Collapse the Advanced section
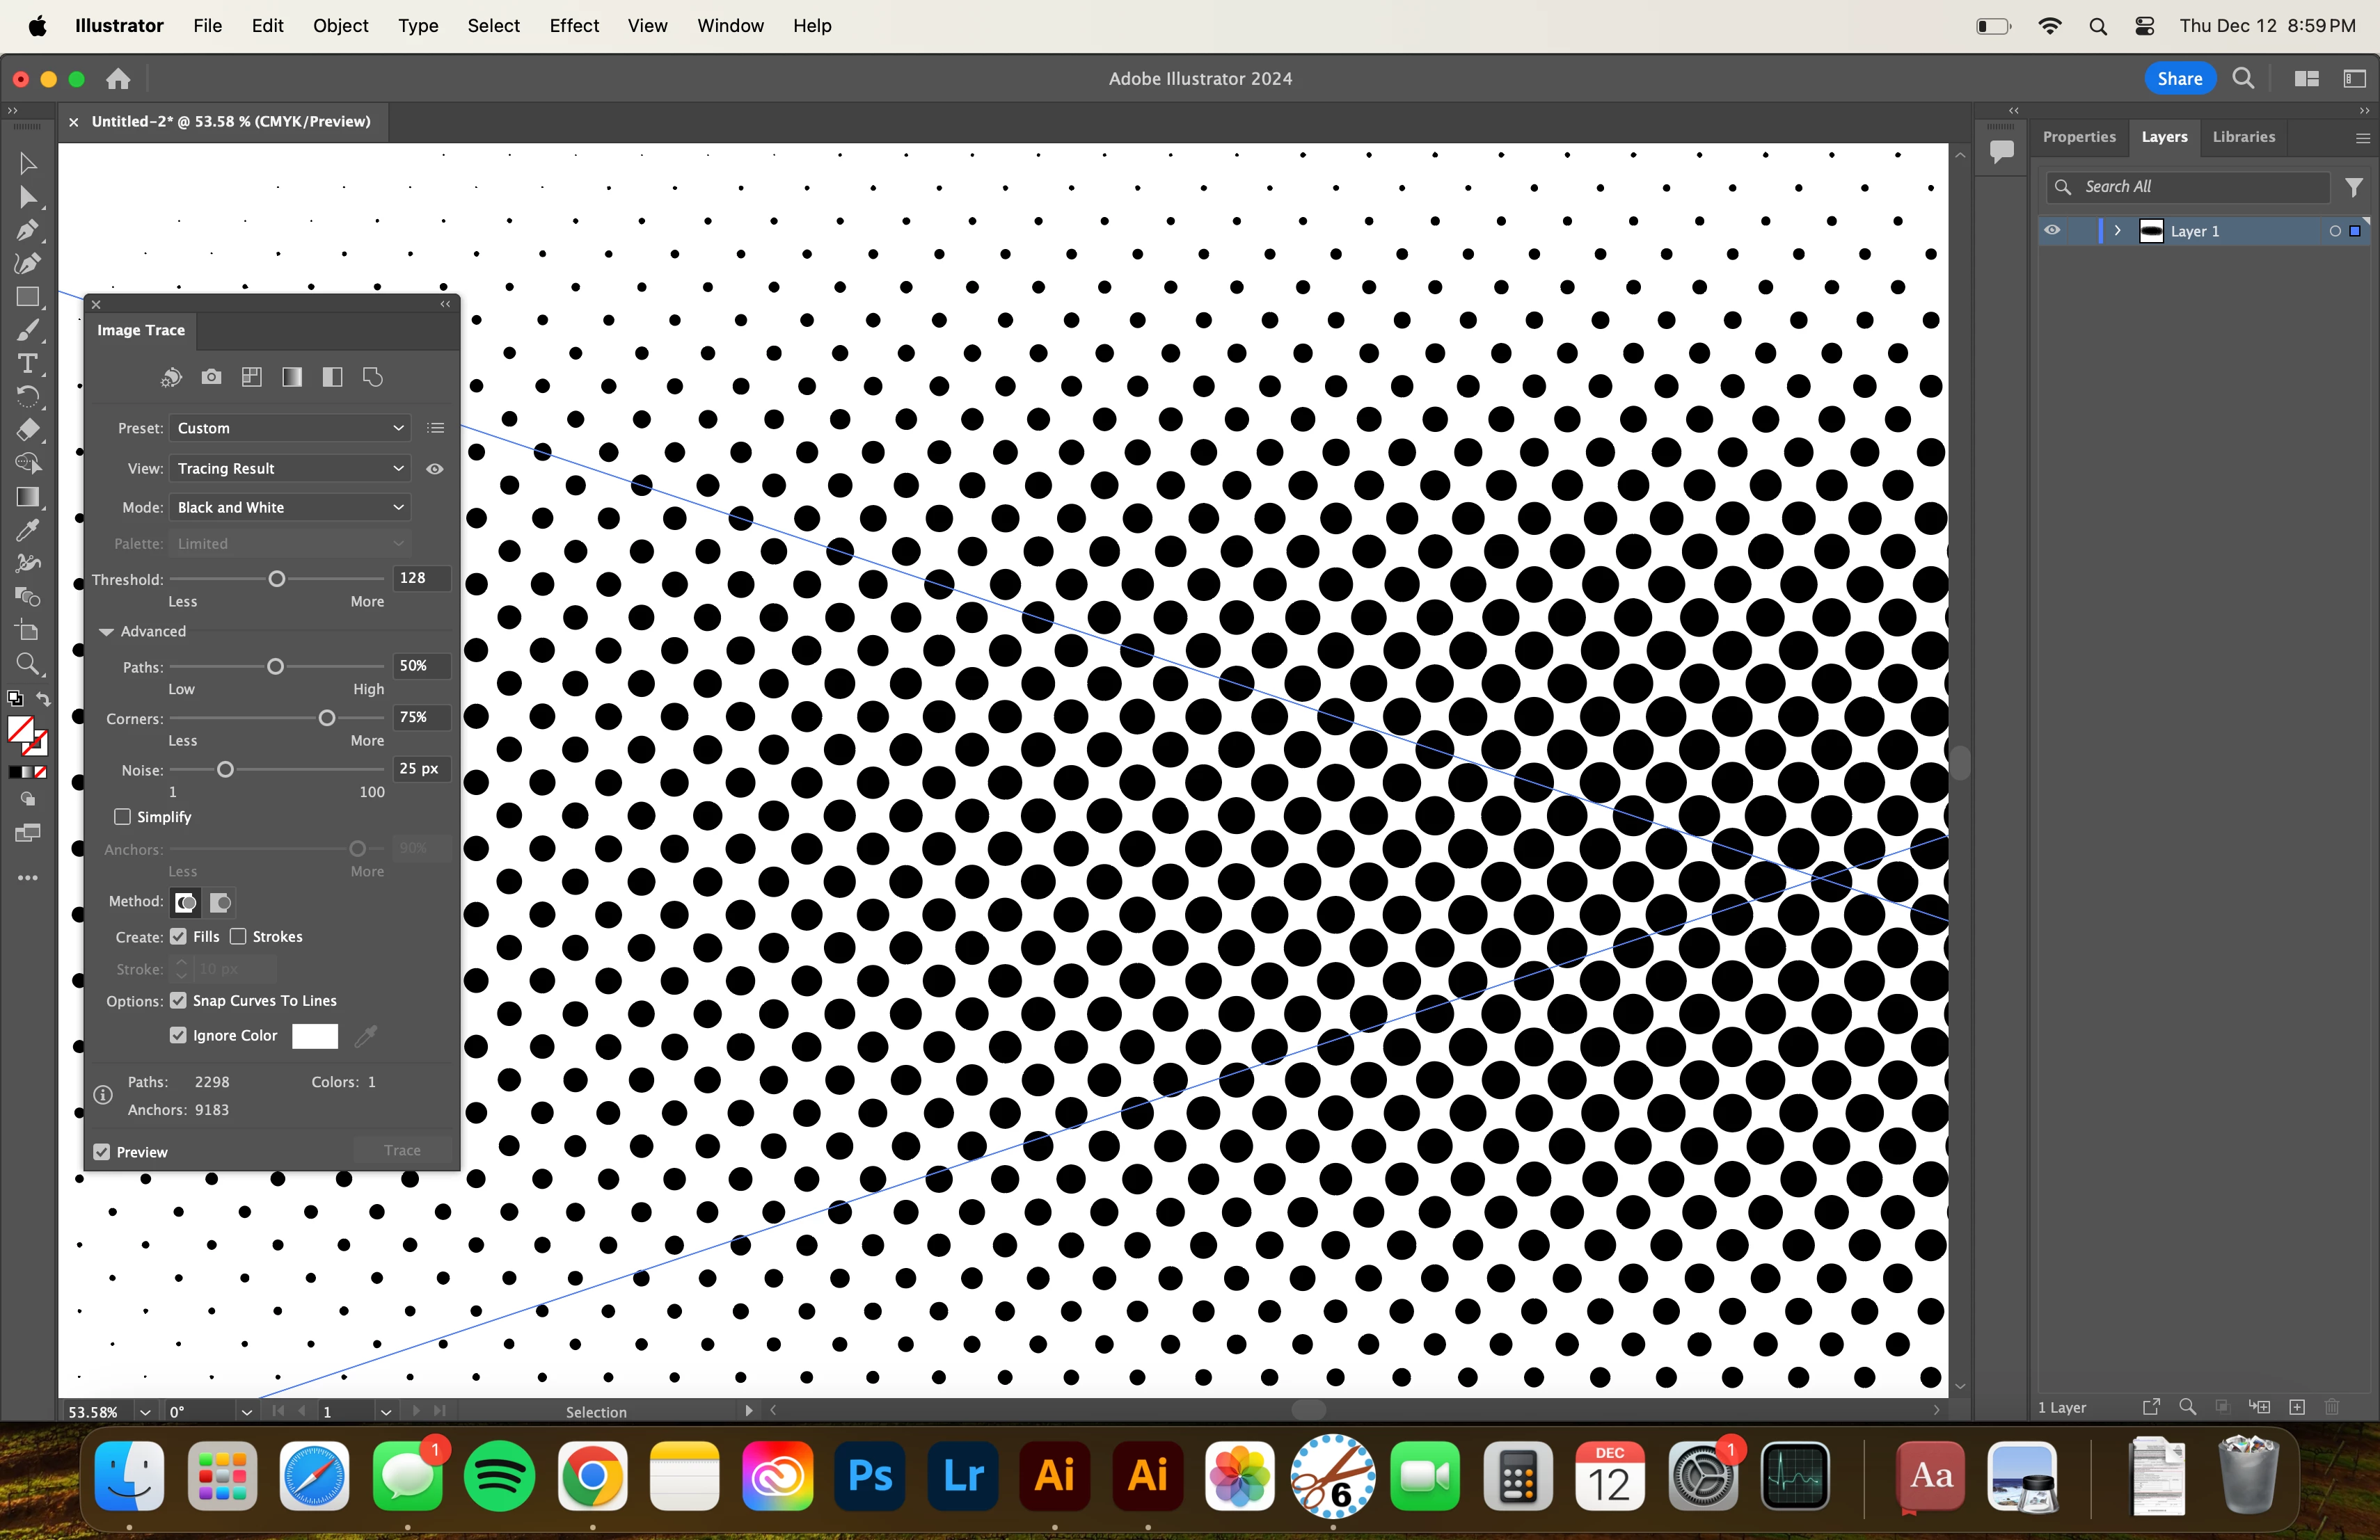2380x1540 pixels. (106, 632)
